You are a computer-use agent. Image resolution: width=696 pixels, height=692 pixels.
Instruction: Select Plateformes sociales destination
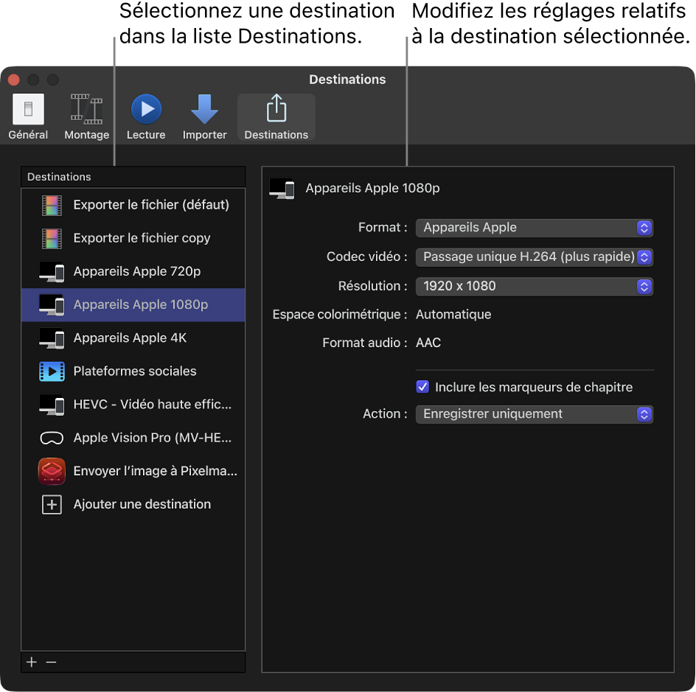coord(133,371)
